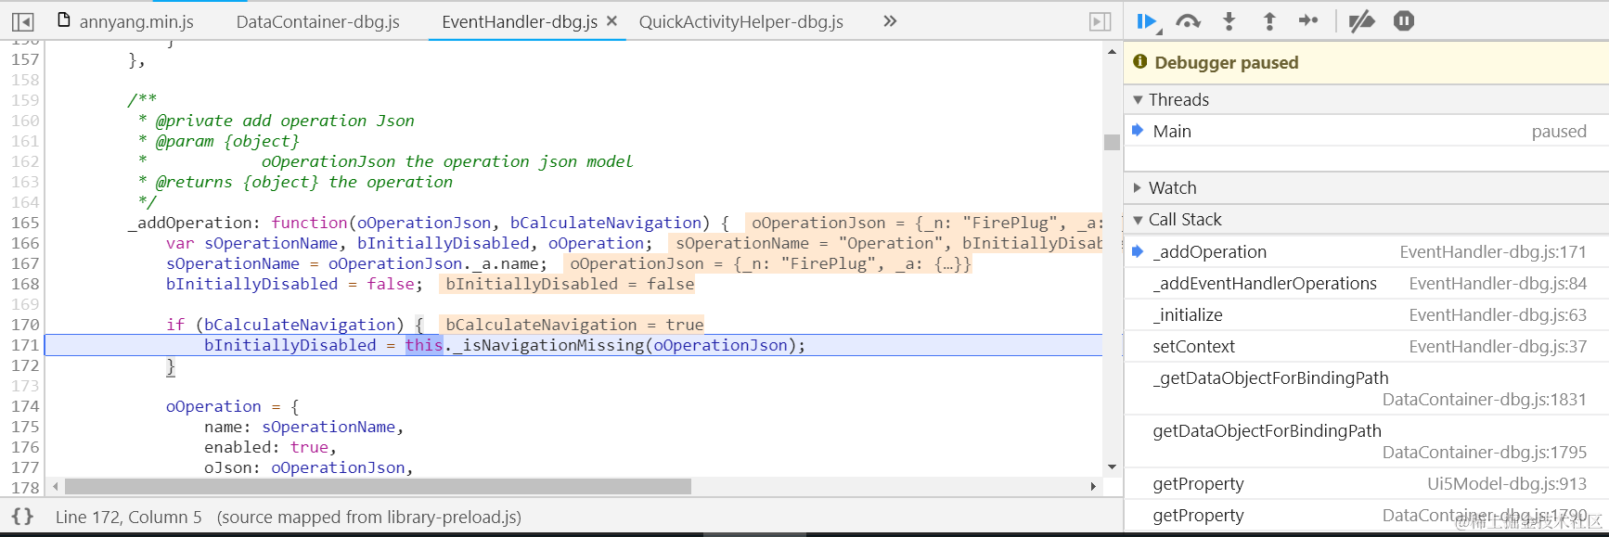Click EventHandler-dbg.js:63 file link
Image resolution: width=1609 pixels, height=537 pixels.
[x=1498, y=314]
